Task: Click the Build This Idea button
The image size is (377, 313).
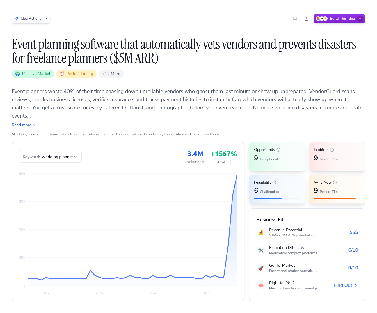Action: click(339, 18)
